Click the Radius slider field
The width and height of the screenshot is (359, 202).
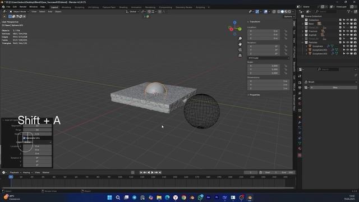37,134
